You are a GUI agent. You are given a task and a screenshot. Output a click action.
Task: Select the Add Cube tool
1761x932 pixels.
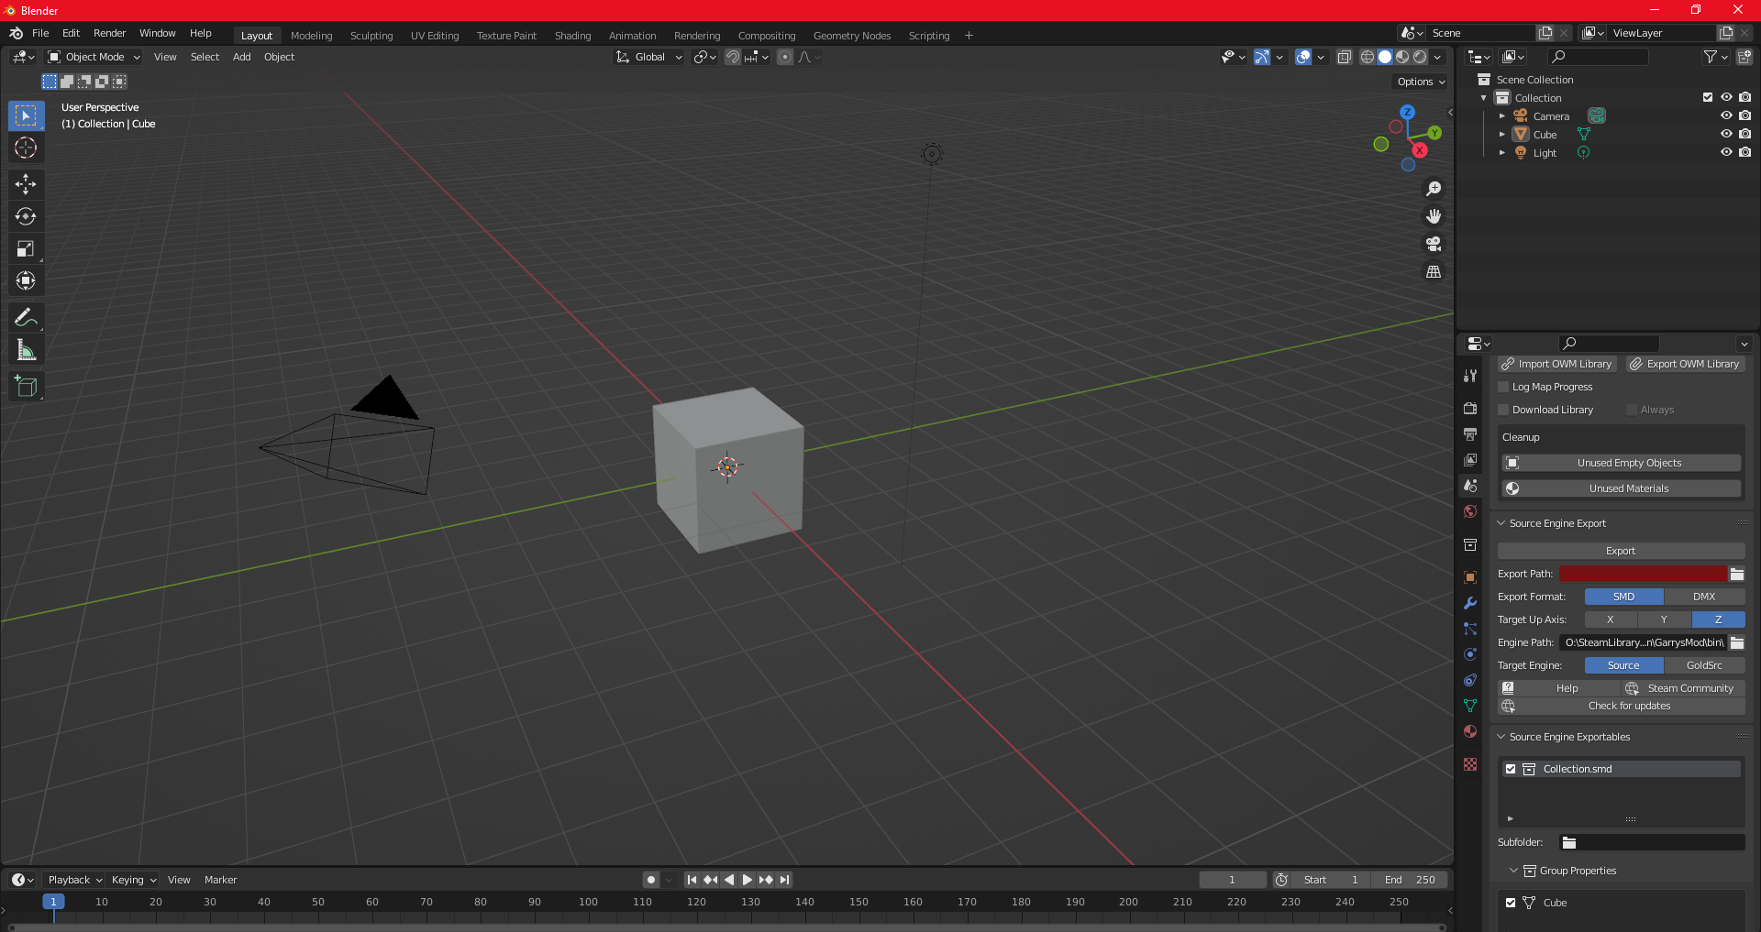[x=26, y=387]
